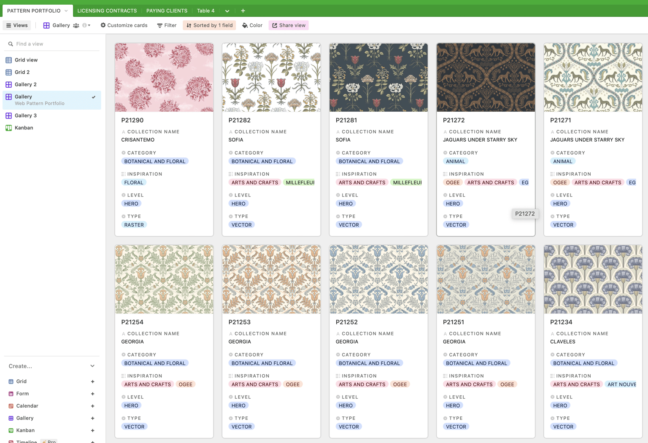
Task: Open P21234 Claveles thumbnail
Action: [x=593, y=279]
